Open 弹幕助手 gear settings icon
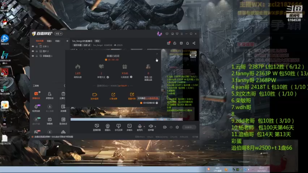 pos(40,92)
